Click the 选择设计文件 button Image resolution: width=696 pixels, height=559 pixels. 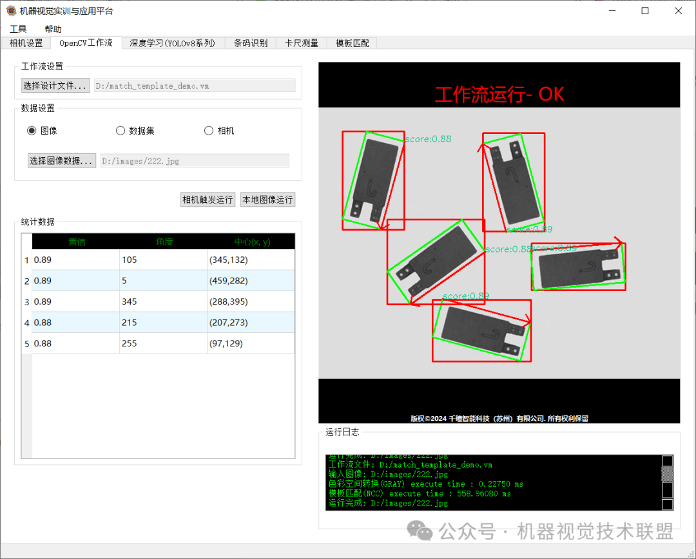(x=55, y=86)
